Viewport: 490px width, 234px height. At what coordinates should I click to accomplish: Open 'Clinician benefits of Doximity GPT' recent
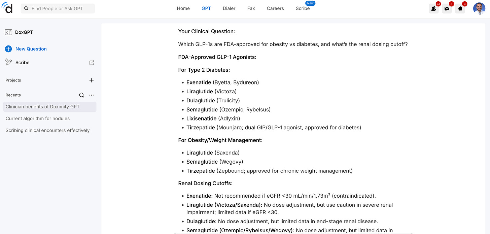(50, 107)
